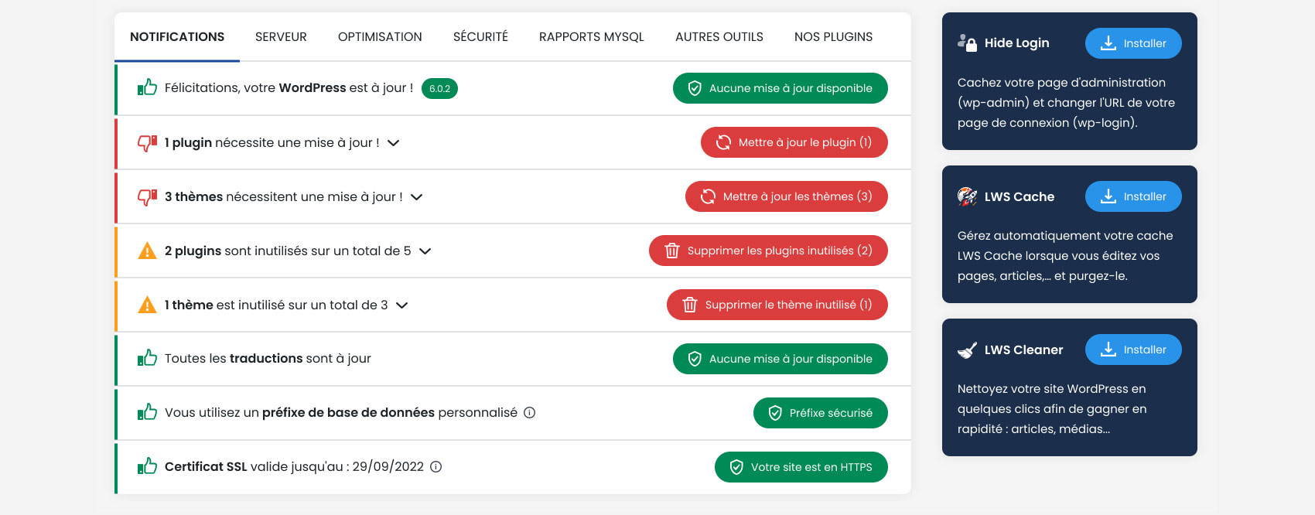Click Supprimer les plugins inutilisés (2) button
1315x515 pixels.
[x=768, y=251]
